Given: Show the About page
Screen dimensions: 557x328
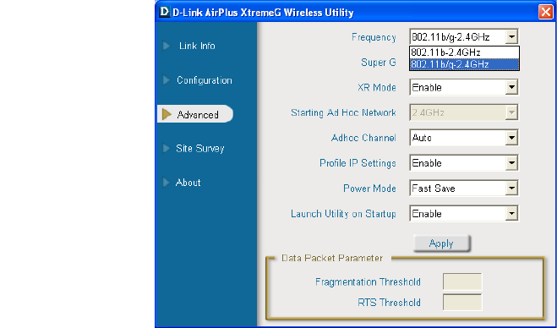Looking at the screenshot, I should 188,183.
